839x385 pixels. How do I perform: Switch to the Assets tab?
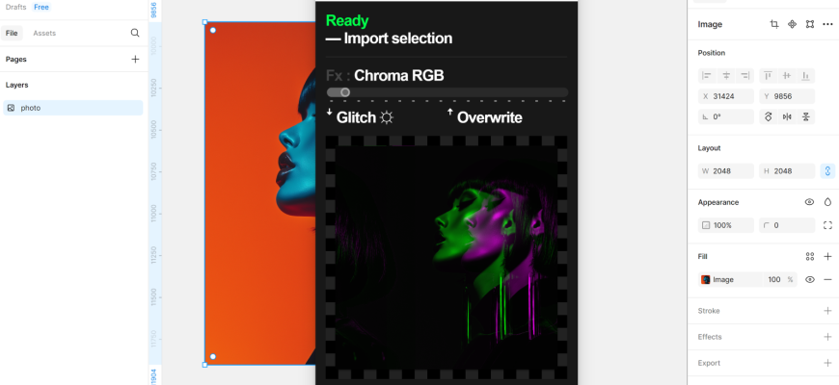point(44,33)
